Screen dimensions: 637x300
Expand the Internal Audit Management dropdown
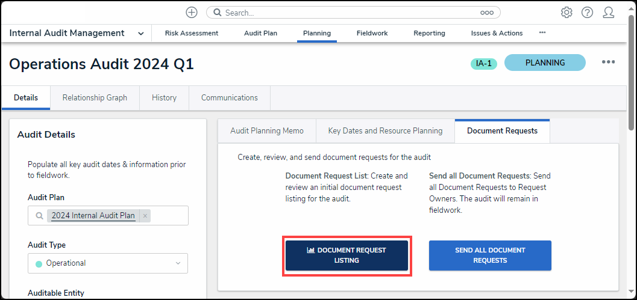coord(141,34)
